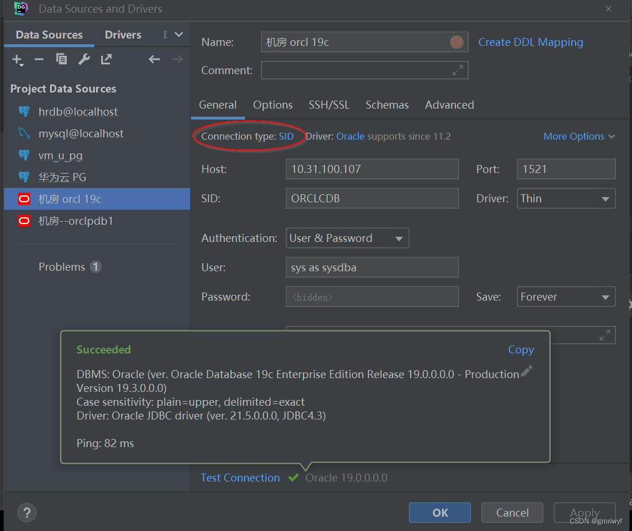Click the green check mark next to Test Connection
The image size is (632, 531).
pyautogui.click(x=293, y=478)
